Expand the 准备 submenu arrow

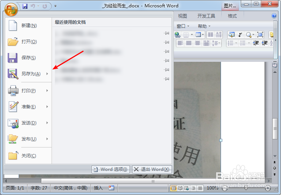[47, 107]
